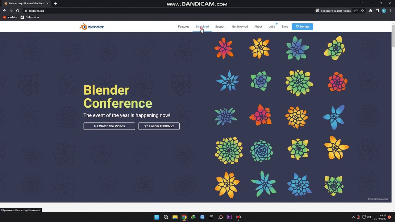Open the Dailymotion bookmark
The height and width of the screenshot is (222, 395).
coord(30,17)
